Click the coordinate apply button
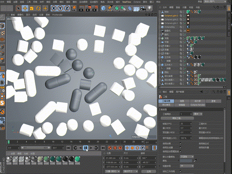Viewport: 232px width, 174px height. coord(149,171)
